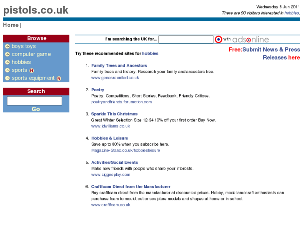Open the sports category
303x227 pixels.
click(19, 70)
